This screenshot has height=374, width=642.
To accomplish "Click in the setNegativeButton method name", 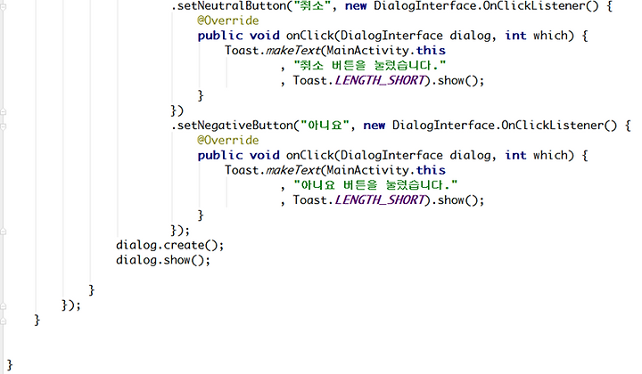I will (235, 125).
